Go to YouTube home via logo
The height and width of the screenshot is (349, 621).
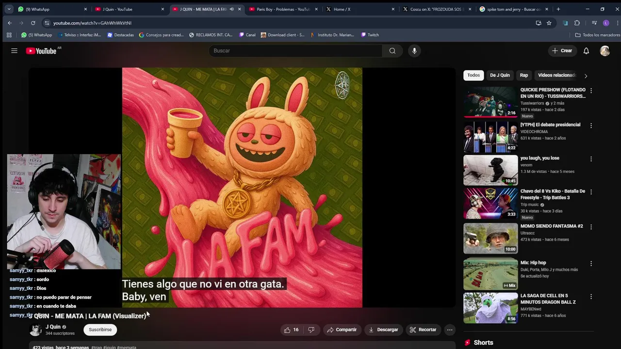click(x=41, y=51)
